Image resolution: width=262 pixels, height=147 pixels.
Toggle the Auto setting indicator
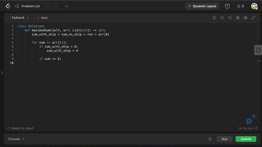[43, 18]
